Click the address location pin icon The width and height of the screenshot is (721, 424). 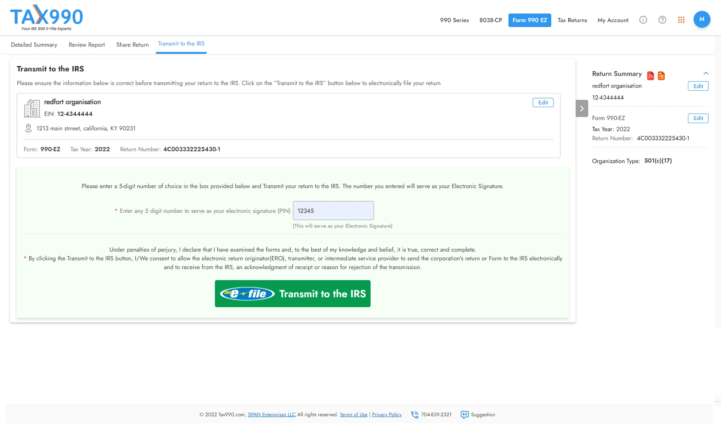coord(28,128)
